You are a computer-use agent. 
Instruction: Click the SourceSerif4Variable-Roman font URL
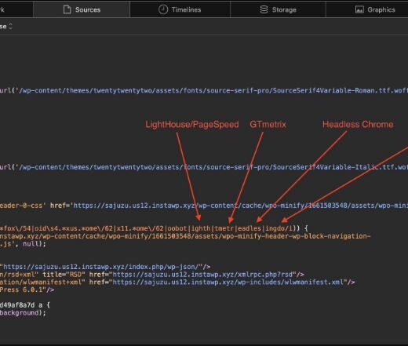click(213, 90)
